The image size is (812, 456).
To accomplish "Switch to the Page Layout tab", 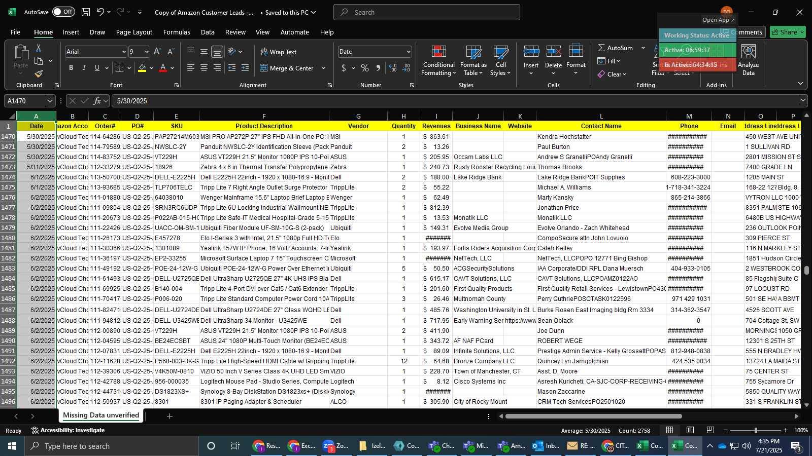I will (134, 32).
